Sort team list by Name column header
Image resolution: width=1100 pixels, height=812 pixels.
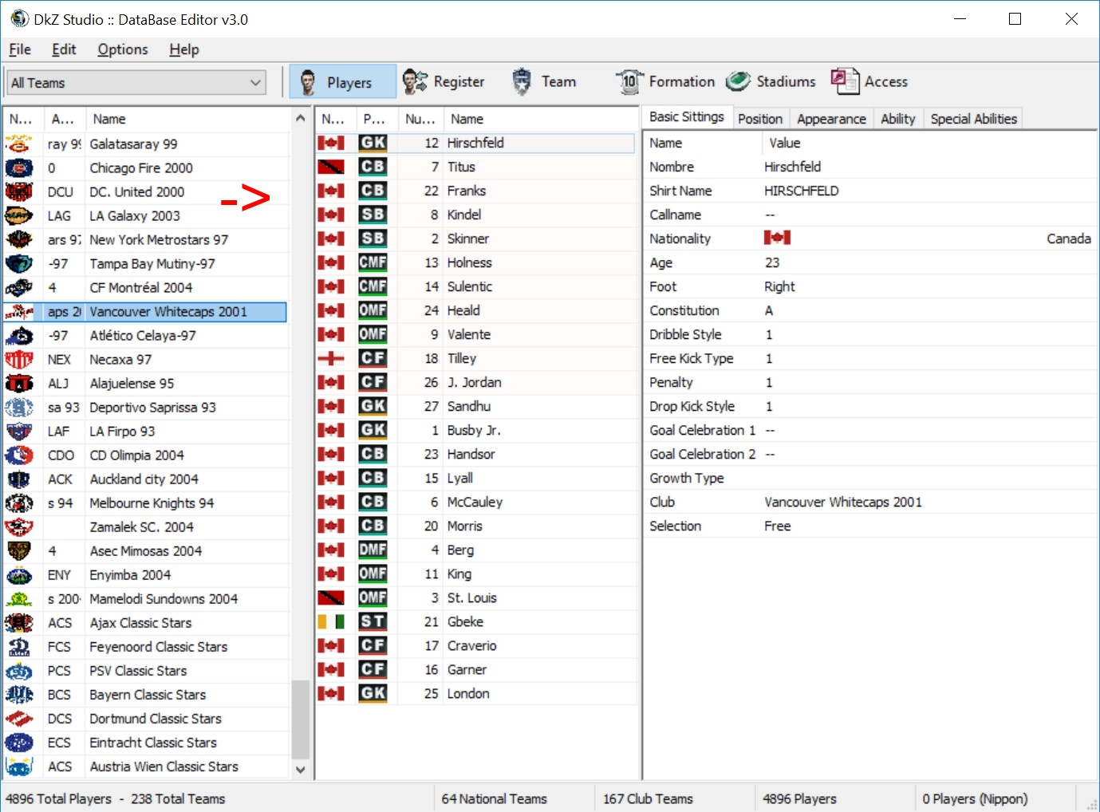click(x=187, y=119)
